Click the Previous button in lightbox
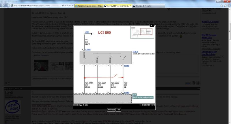 (x=111, y=110)
